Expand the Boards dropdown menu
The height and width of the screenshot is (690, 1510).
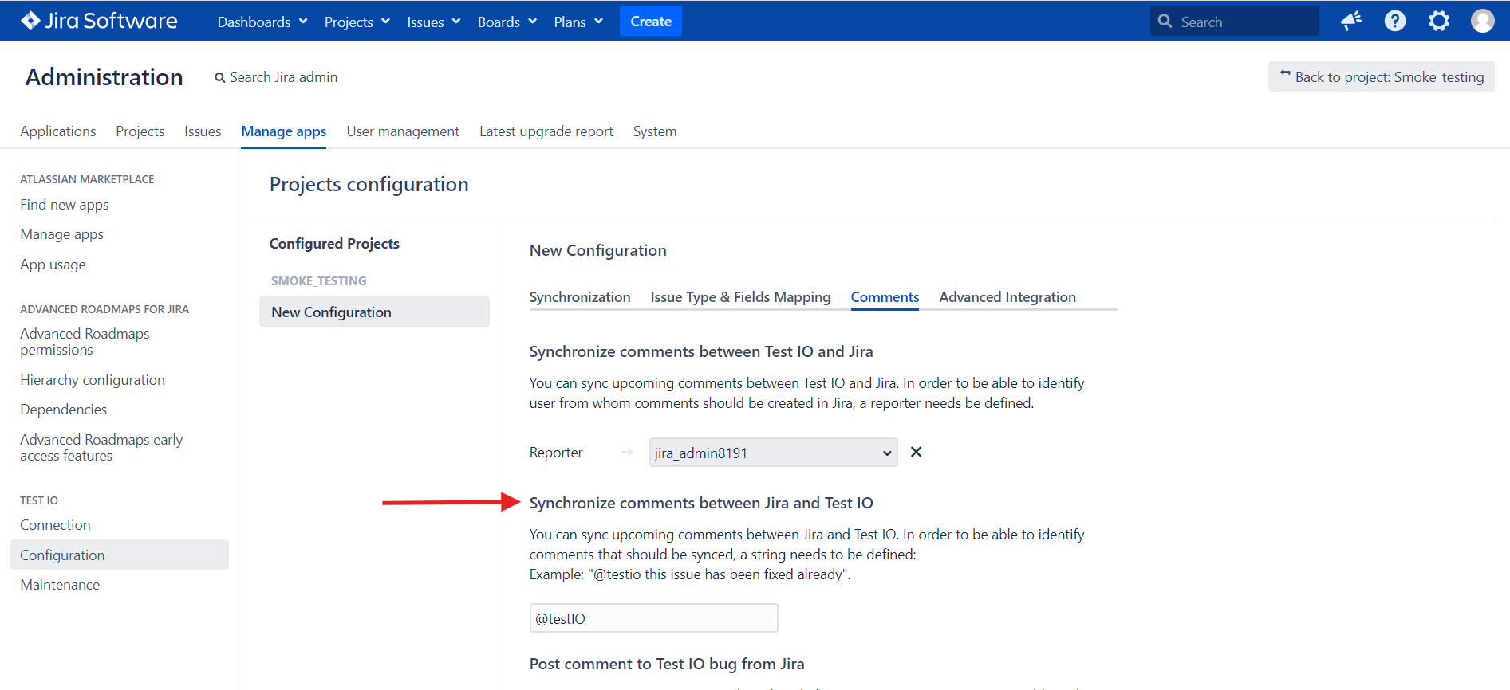coord(507,22)
